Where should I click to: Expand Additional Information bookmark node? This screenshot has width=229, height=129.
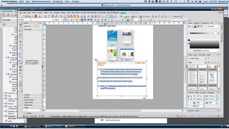pos(4,116)
